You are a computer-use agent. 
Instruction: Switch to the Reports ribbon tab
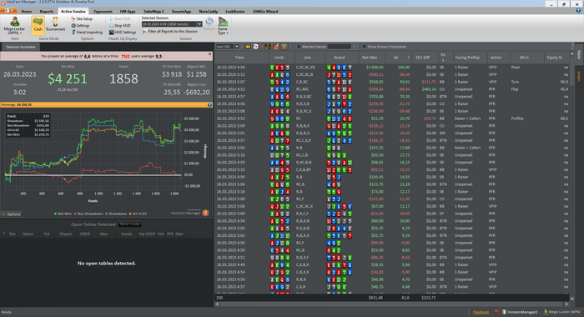pos(47,12)
